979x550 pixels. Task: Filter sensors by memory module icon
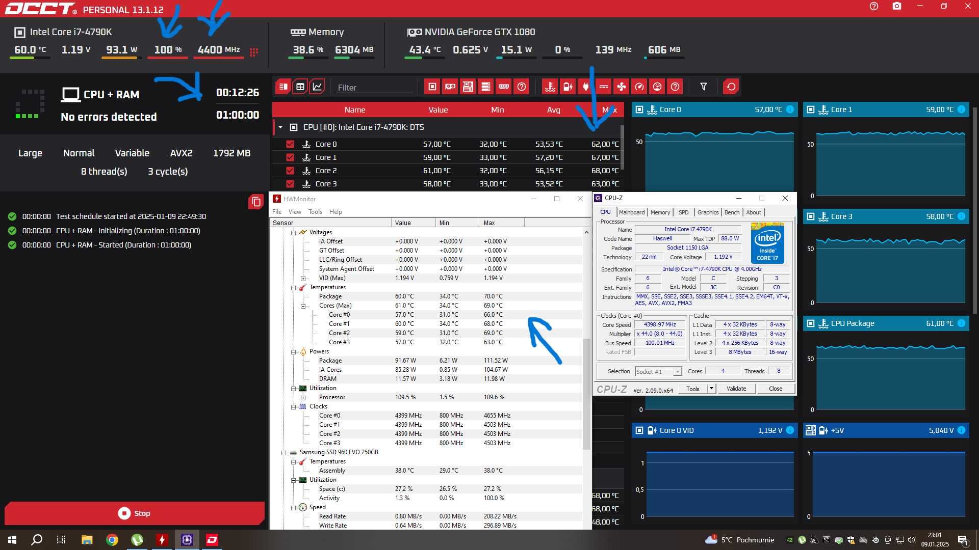(503, 87)
